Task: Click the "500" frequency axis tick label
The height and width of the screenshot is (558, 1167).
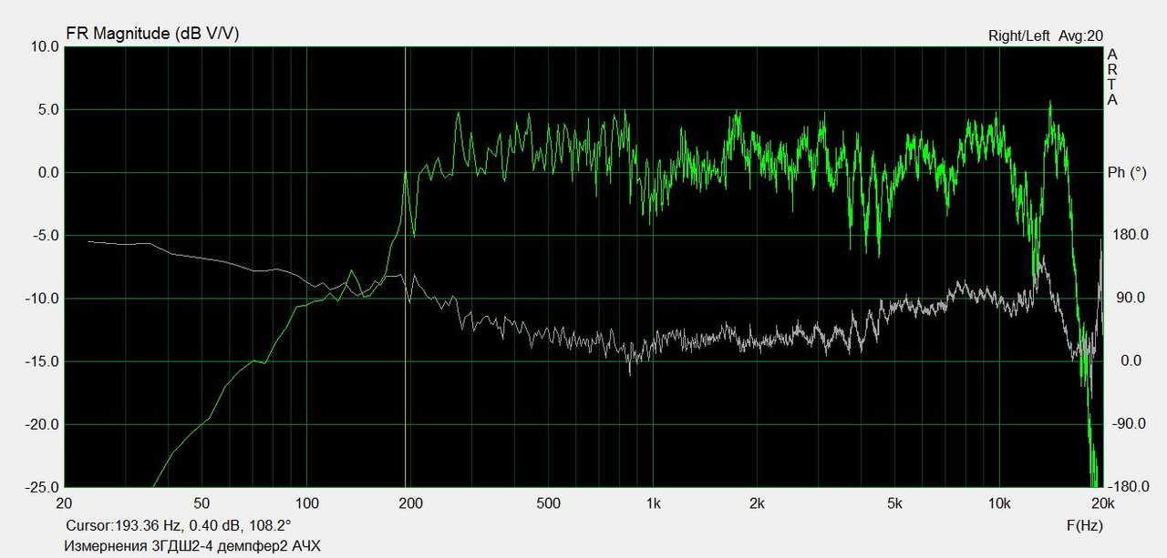Action: 548,503
